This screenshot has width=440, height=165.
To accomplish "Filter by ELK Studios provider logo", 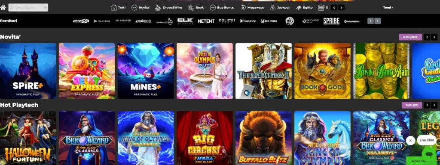I will [x=185, y=21].
